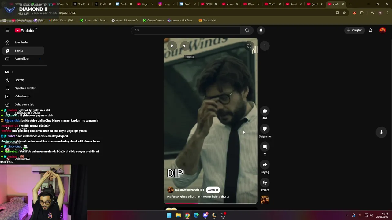
Task: Share the Short via Paylaş
Action: [265, 165]
